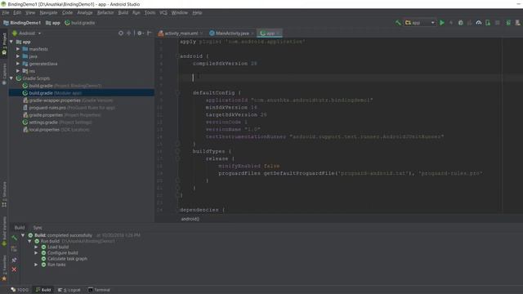The width and height of the screenshot is (523, 294).
Task: Switch to MainActivity.java tab
Action: coord(231,33)
